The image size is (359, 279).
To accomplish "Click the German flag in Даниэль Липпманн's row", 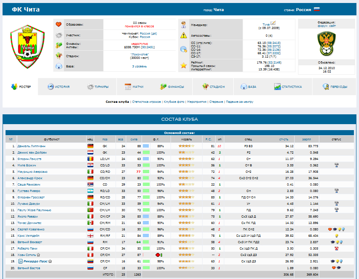I will (90, 146).
